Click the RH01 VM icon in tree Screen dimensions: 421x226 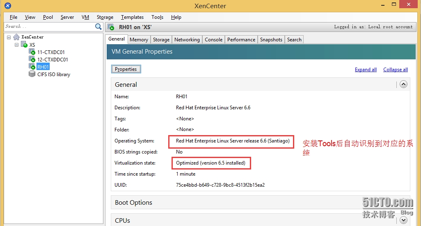[x=32, y=66]
